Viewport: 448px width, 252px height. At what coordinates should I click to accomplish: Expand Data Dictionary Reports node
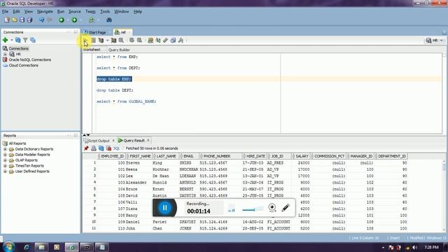(x=5, y=149)
